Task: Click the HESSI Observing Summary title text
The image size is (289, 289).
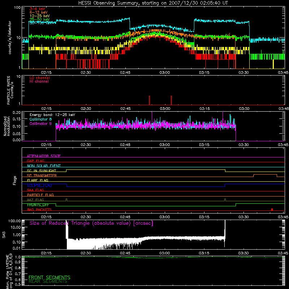Action: coord(153,3)
